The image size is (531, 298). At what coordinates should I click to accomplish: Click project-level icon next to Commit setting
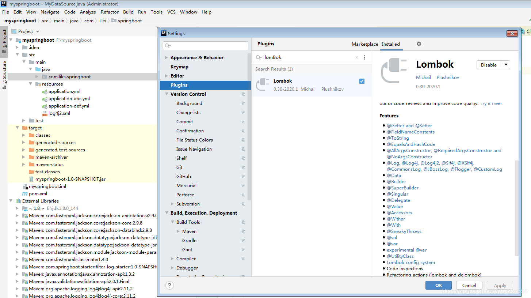[x=243, y=122]
